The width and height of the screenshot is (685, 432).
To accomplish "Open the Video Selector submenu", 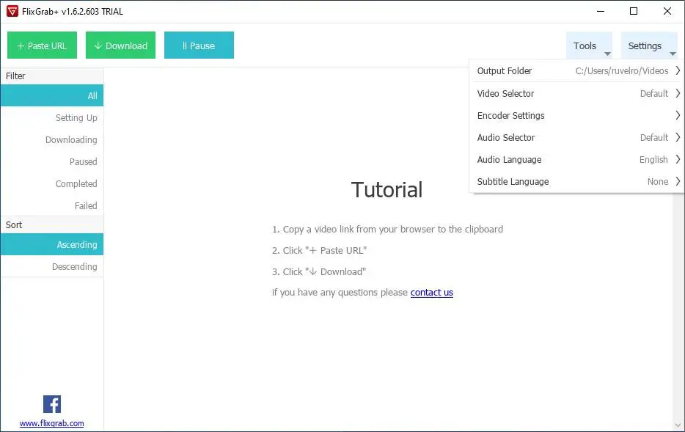I will pos(576,93).
